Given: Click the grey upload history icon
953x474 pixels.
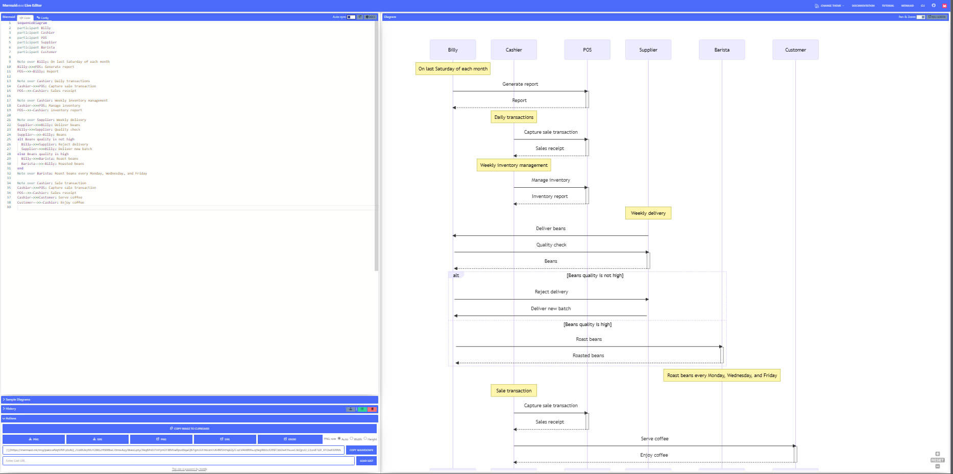Looking at the screenshot, I should (351, 409).
